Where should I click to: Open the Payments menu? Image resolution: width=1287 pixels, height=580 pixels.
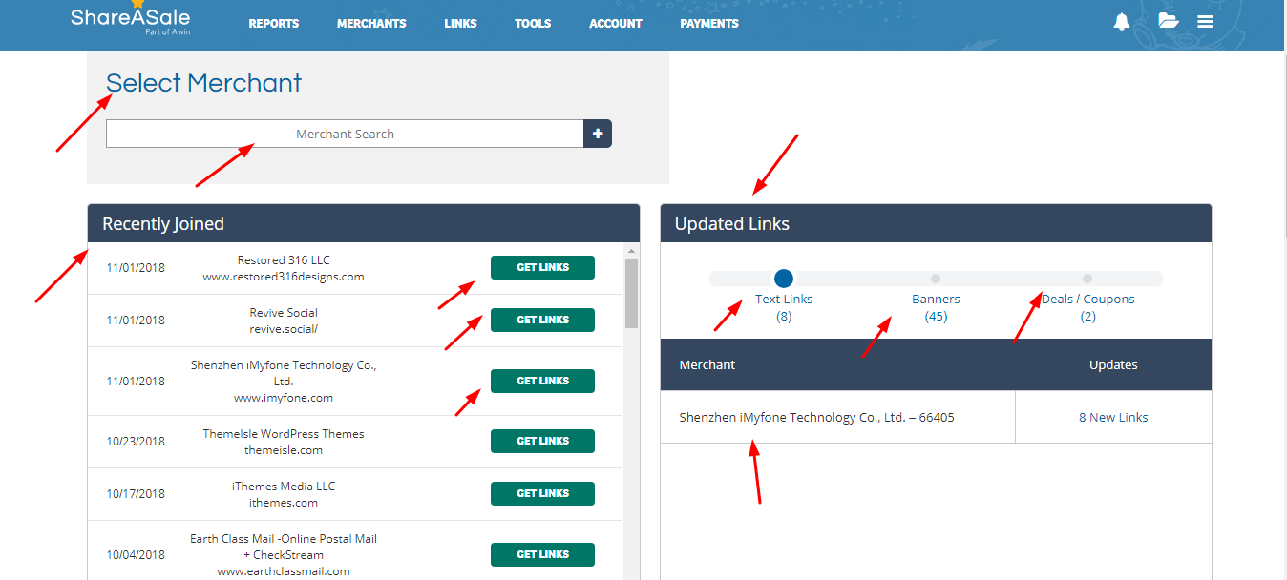(x=709, y=24)
